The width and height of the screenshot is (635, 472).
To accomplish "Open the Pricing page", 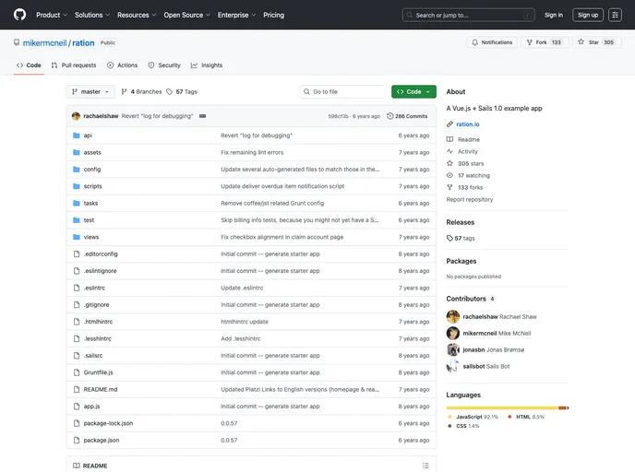I will click(273, 15).
